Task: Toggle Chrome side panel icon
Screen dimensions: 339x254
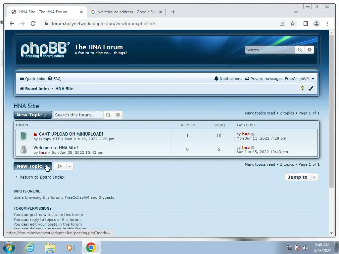Action: (x=306, y=23)
